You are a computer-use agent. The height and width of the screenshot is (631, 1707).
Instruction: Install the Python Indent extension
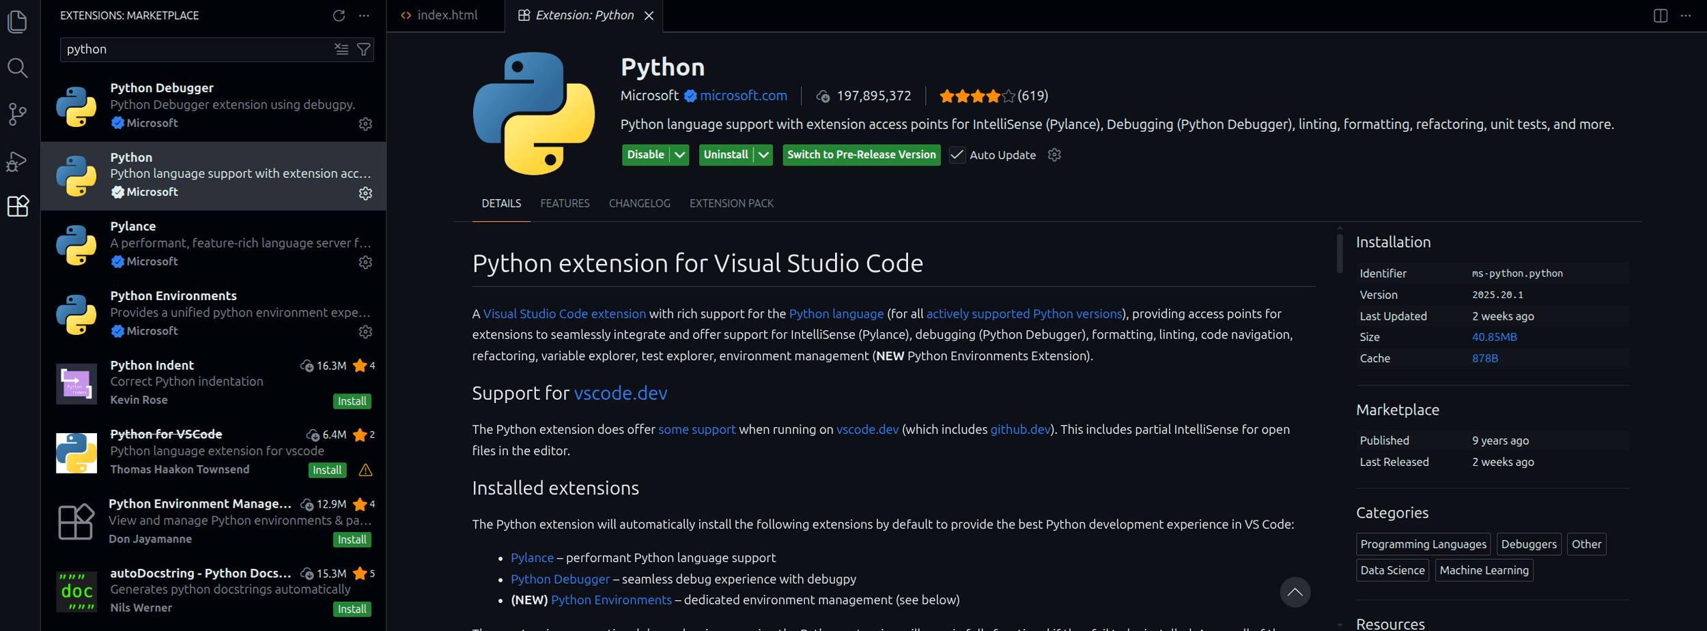coord(352,401)
